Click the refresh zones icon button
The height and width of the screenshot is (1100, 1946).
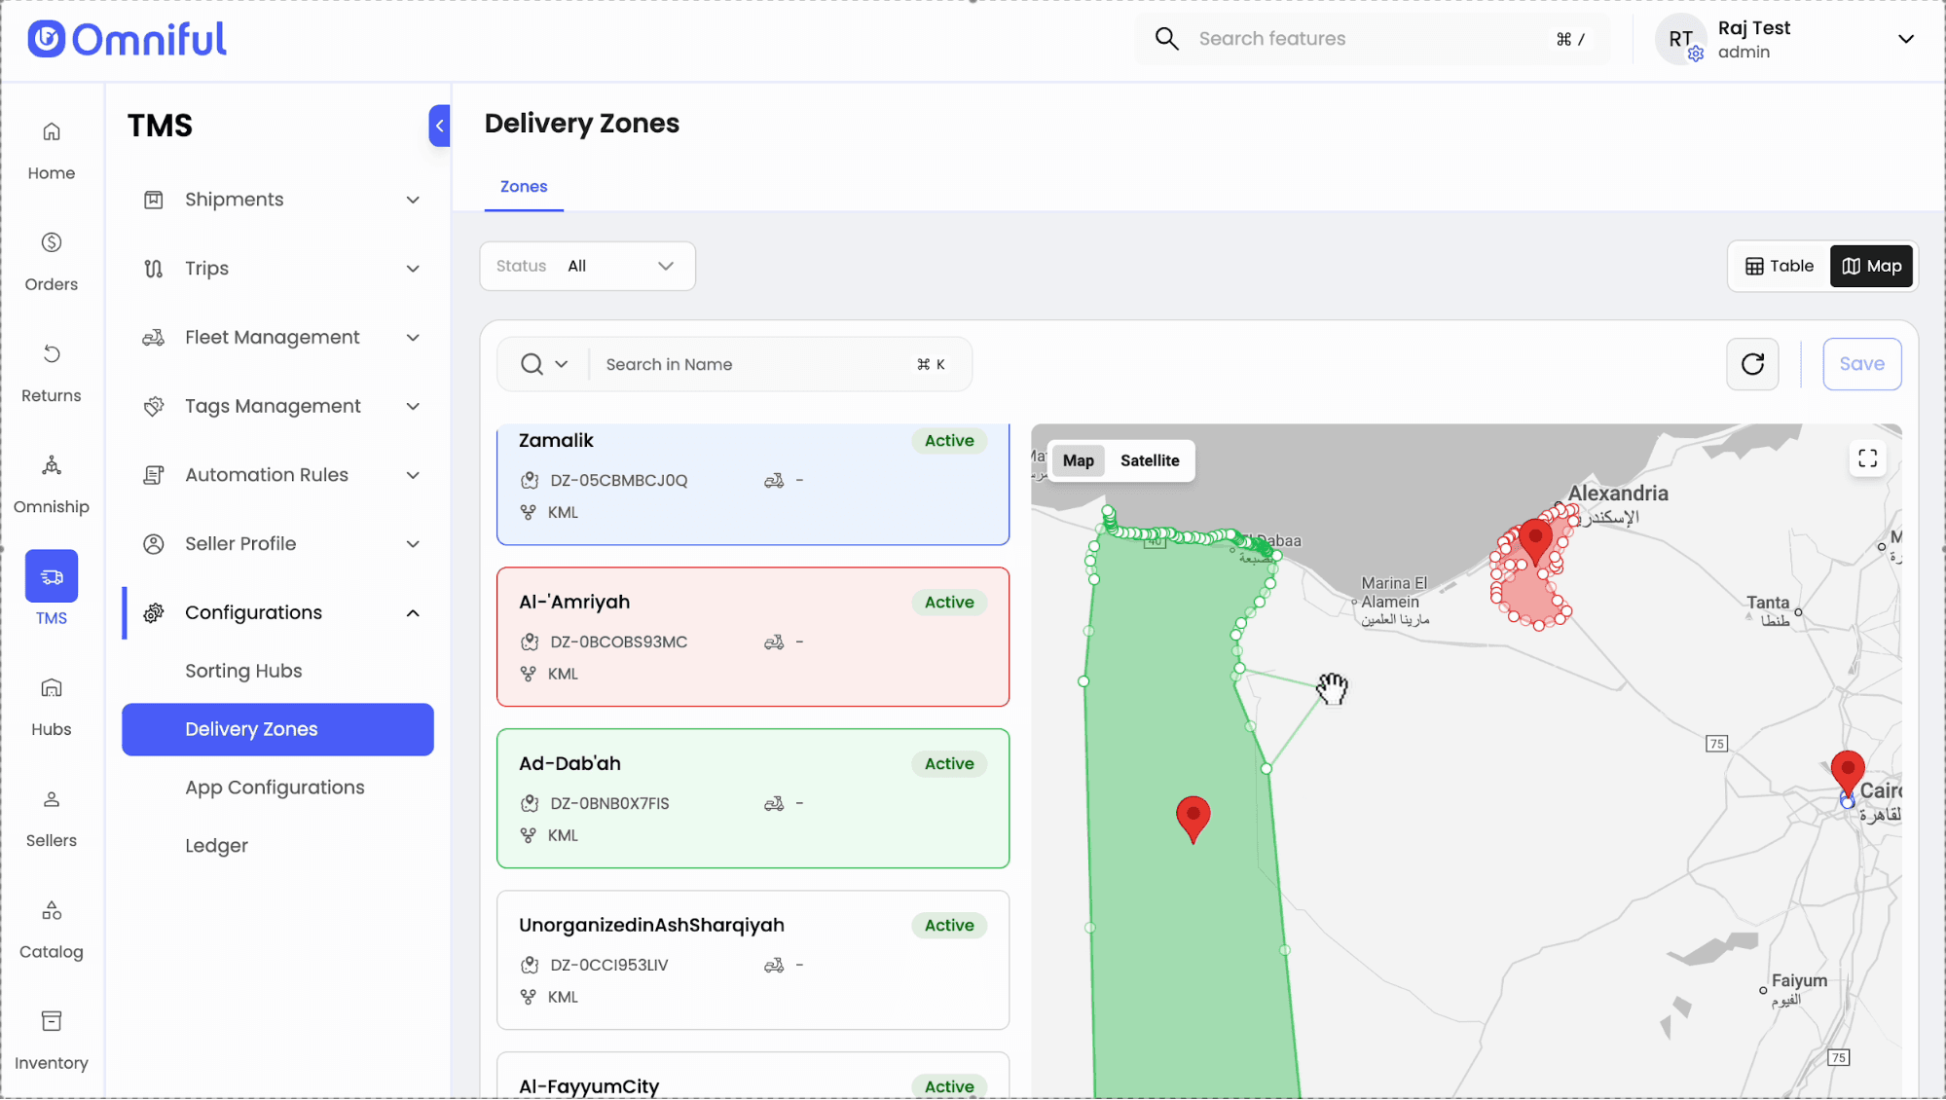1752,364
